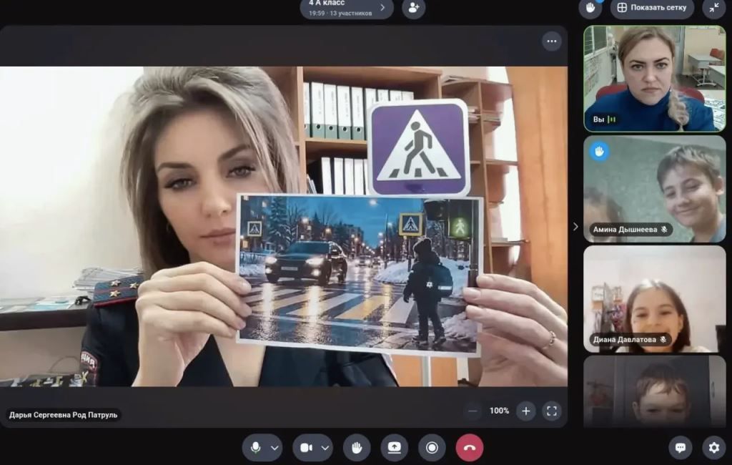This screenshot has height=465, width=732.
Task: Click the raised hand badge on Амина's tile
Action: [599, 152]
